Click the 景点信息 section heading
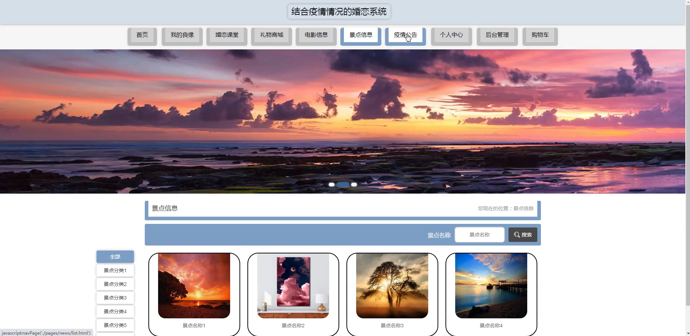This screenshot has height=336, width=690. [165, 208]
